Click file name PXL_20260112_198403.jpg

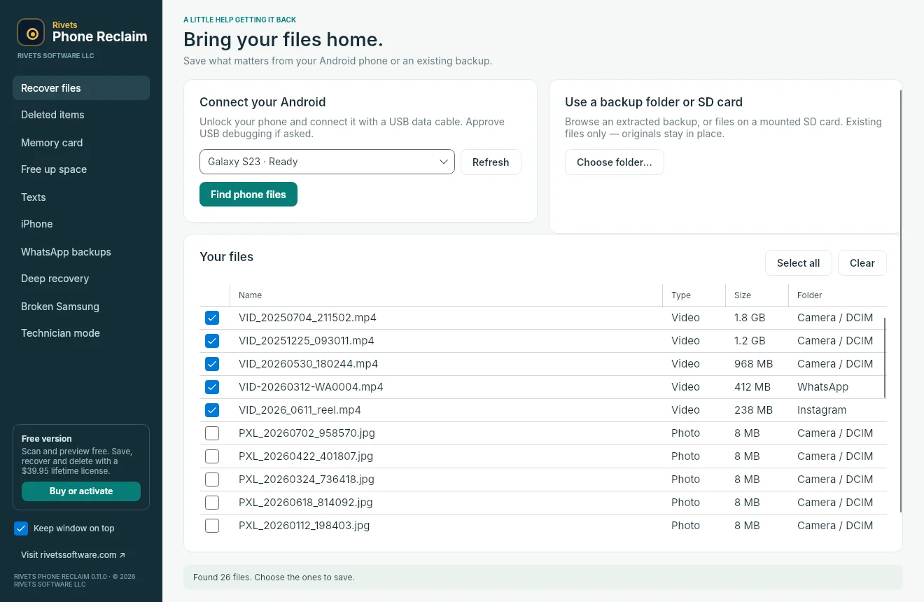[x=304, y=526]
